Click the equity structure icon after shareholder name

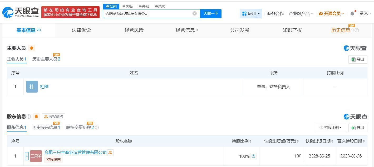pyautogui.click(x=110, y=153)
